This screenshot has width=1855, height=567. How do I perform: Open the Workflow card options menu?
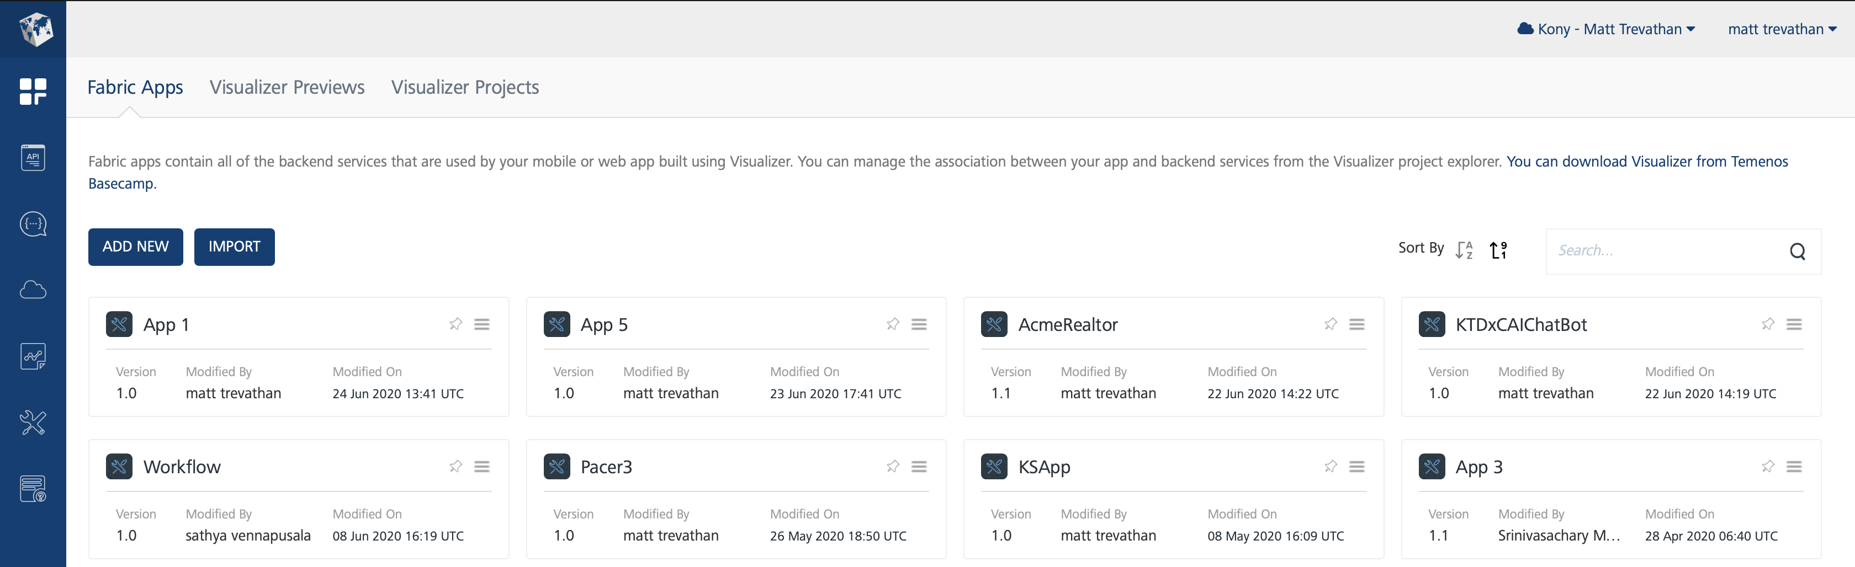point(482,466)
